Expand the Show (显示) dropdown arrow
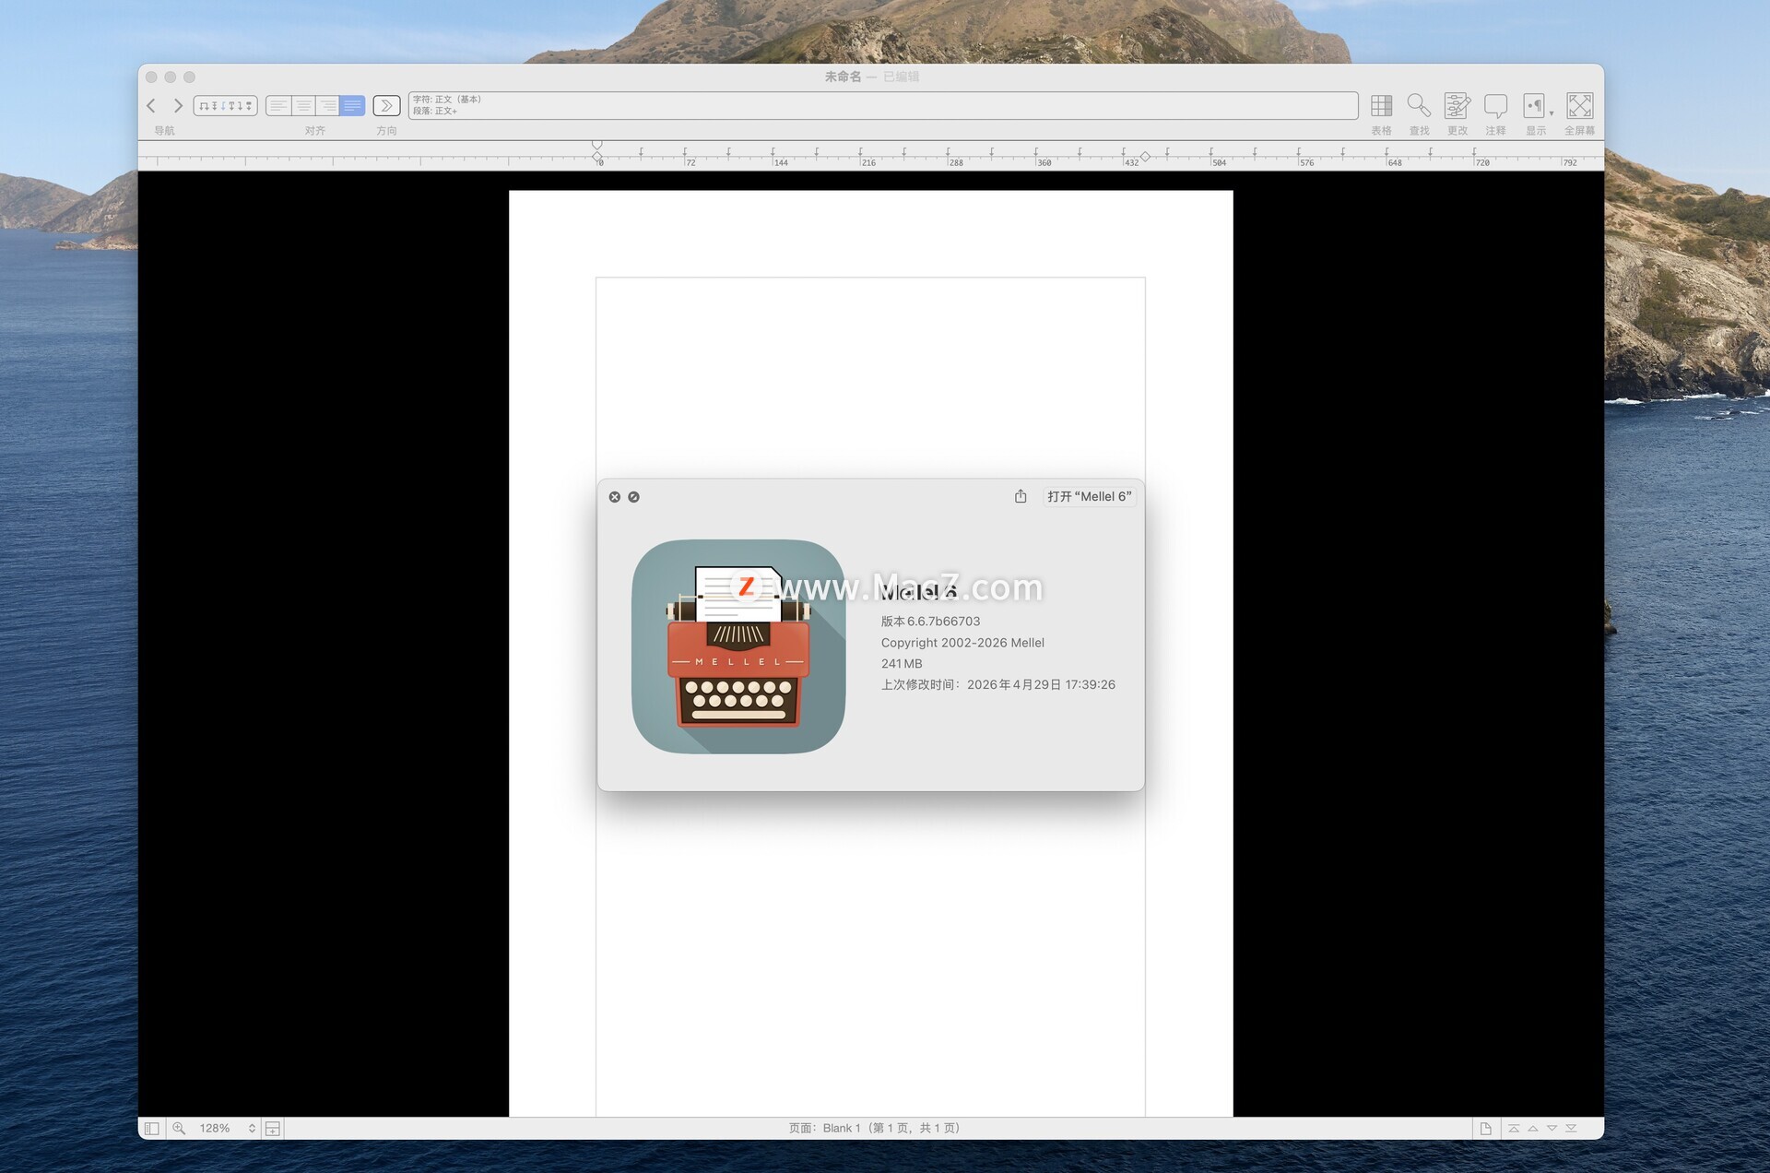Viewport: 1770px width, 1173px height. [1552, 113]
